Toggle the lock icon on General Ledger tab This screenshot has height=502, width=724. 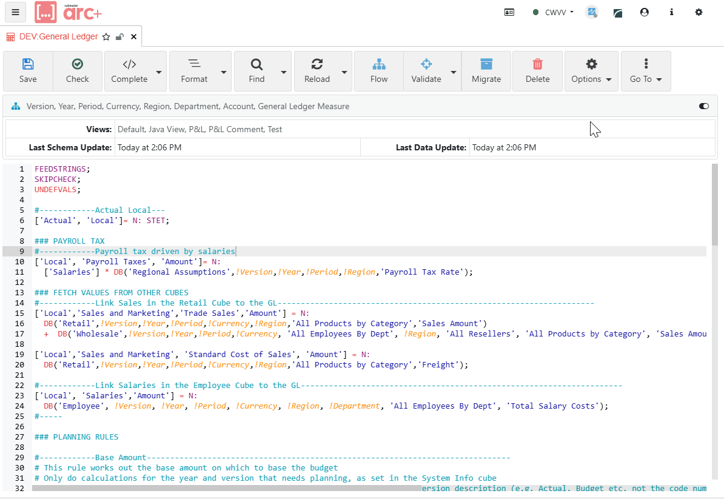[x=120, y=37]
